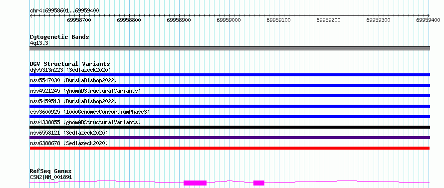The image size is (444, 188).
Task: Click the blue bar under nsv5547030
Action: coord(230,85)
